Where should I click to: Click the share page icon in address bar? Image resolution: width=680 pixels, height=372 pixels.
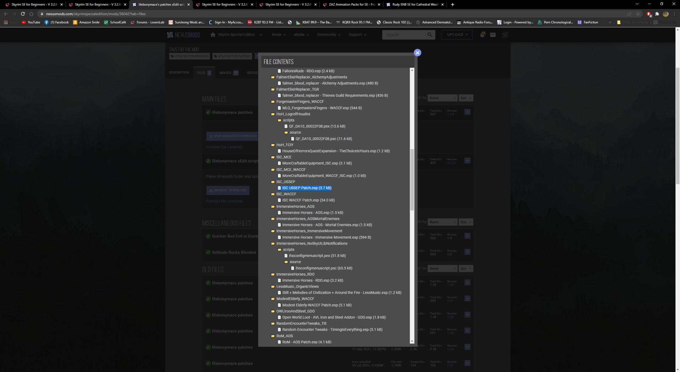tap(629, 14)
